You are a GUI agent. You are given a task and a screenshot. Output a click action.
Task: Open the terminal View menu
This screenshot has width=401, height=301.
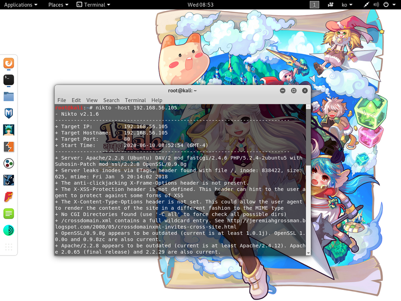point(92,100)
